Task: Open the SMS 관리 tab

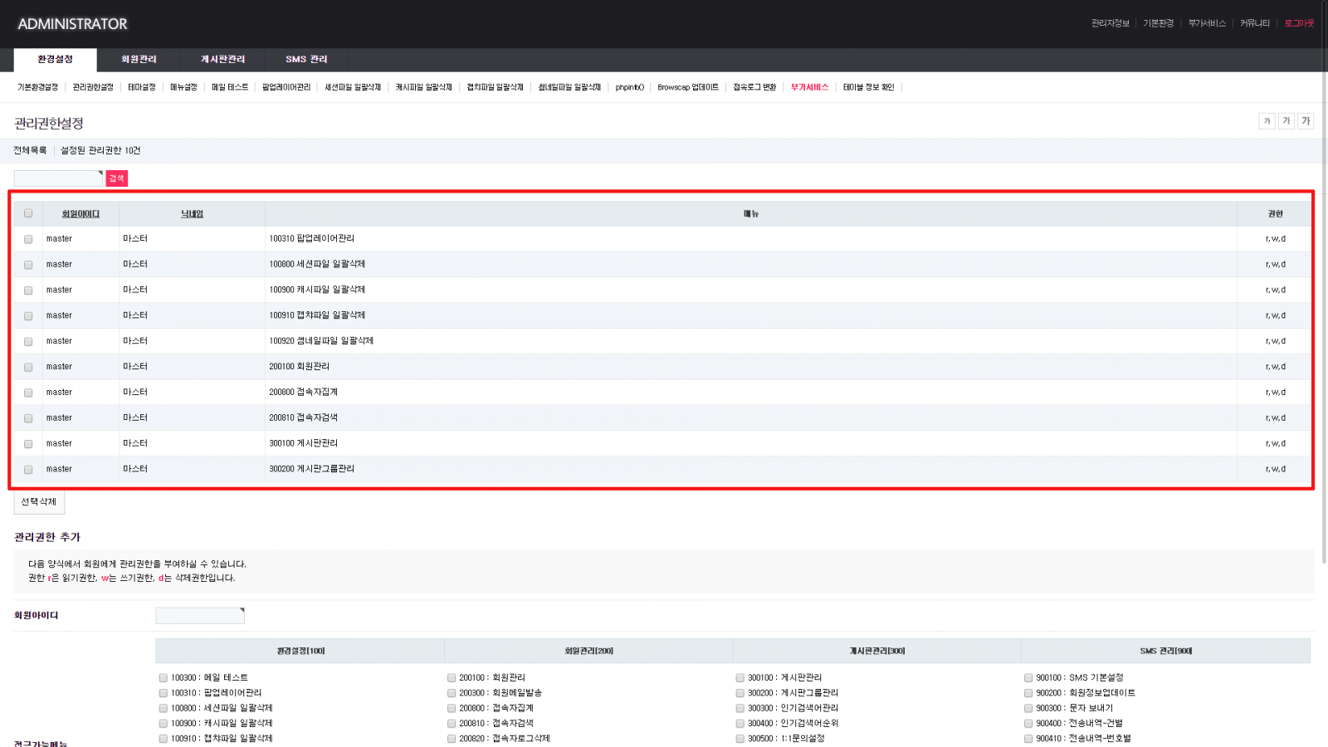Action: click(306, 60)
